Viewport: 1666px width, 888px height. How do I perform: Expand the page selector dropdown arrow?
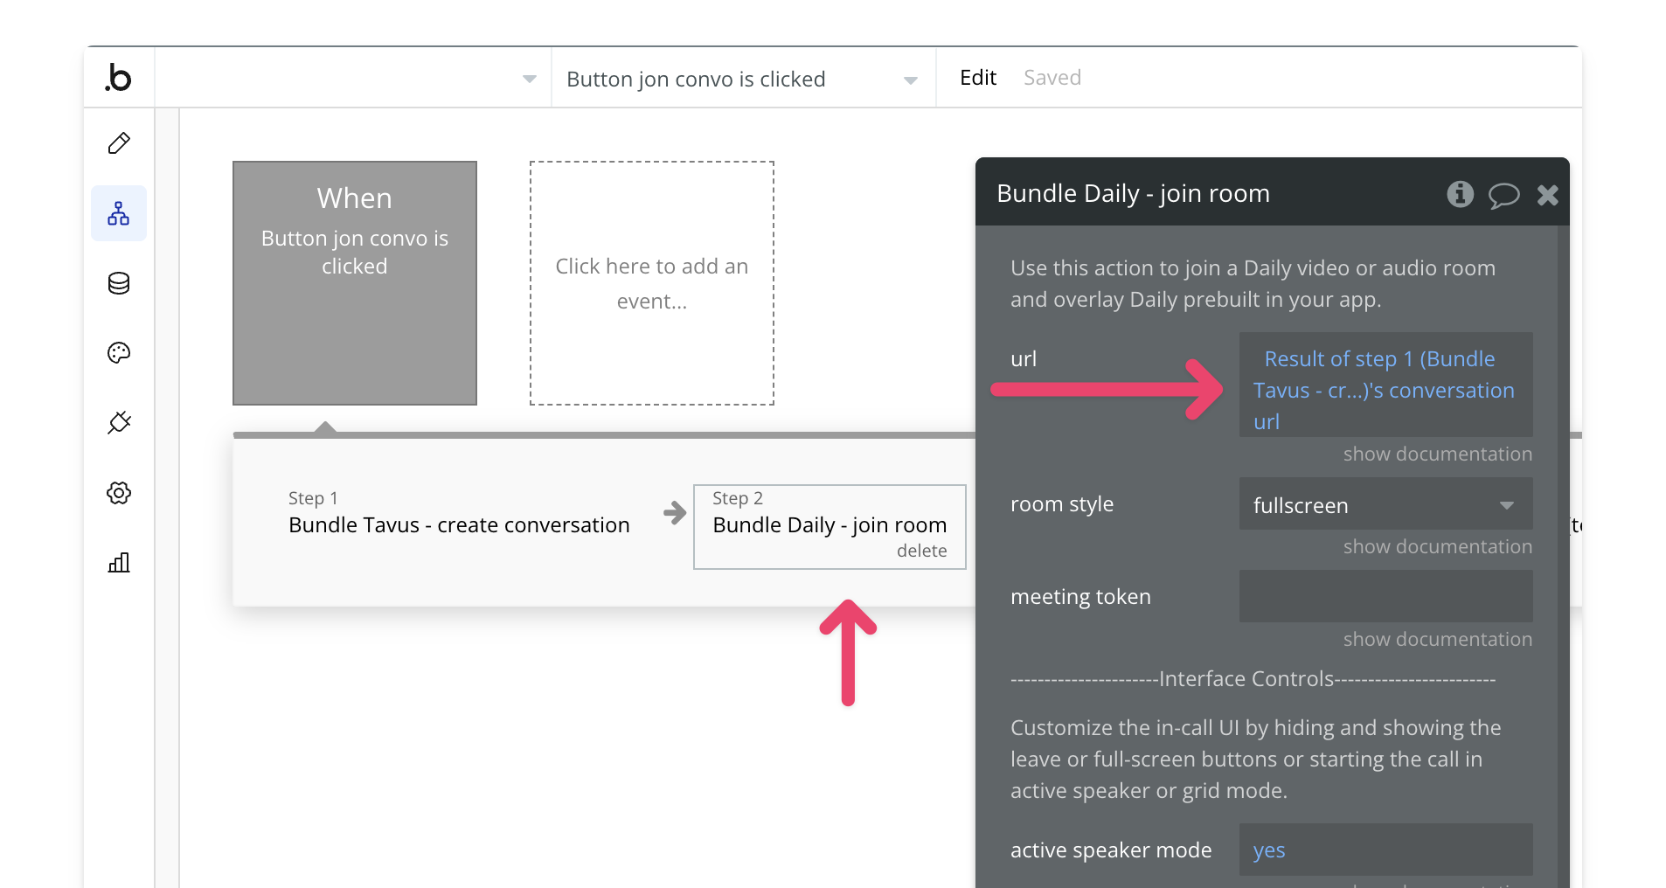click(529, 79)
